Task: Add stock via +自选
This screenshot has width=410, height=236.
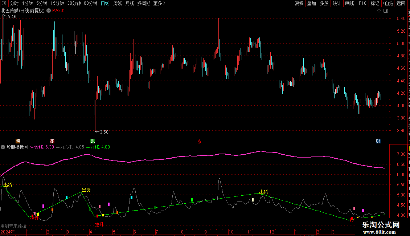Action: (x=388, y=3)
